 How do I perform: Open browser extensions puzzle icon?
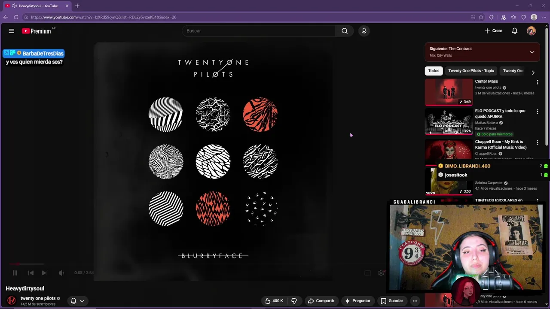click(492, 17)
